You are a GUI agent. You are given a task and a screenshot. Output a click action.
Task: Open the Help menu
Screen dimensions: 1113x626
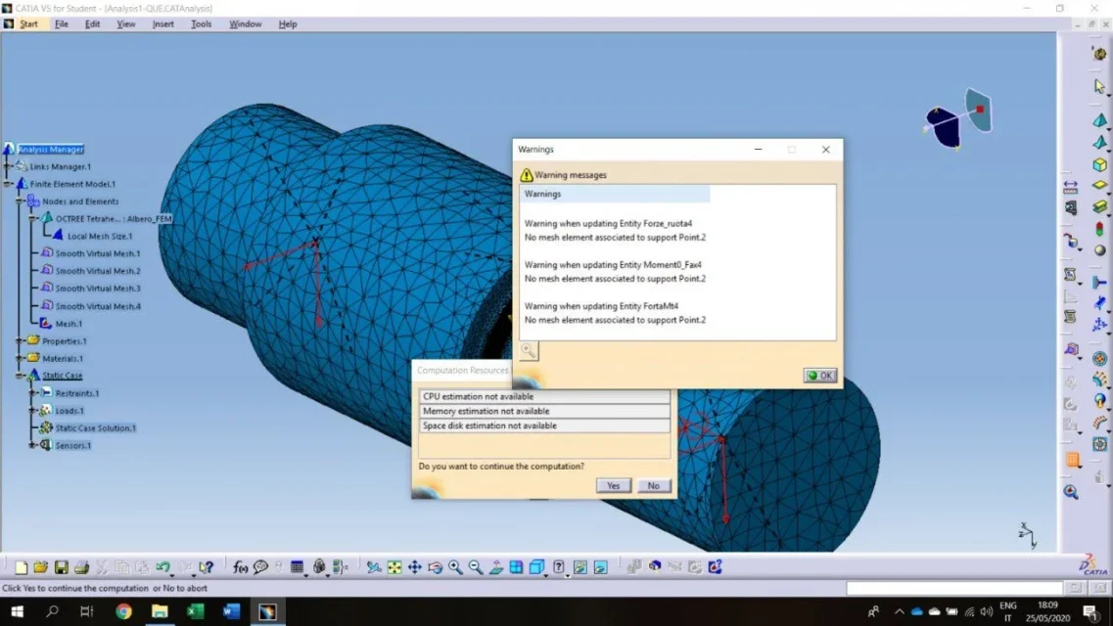288,24
